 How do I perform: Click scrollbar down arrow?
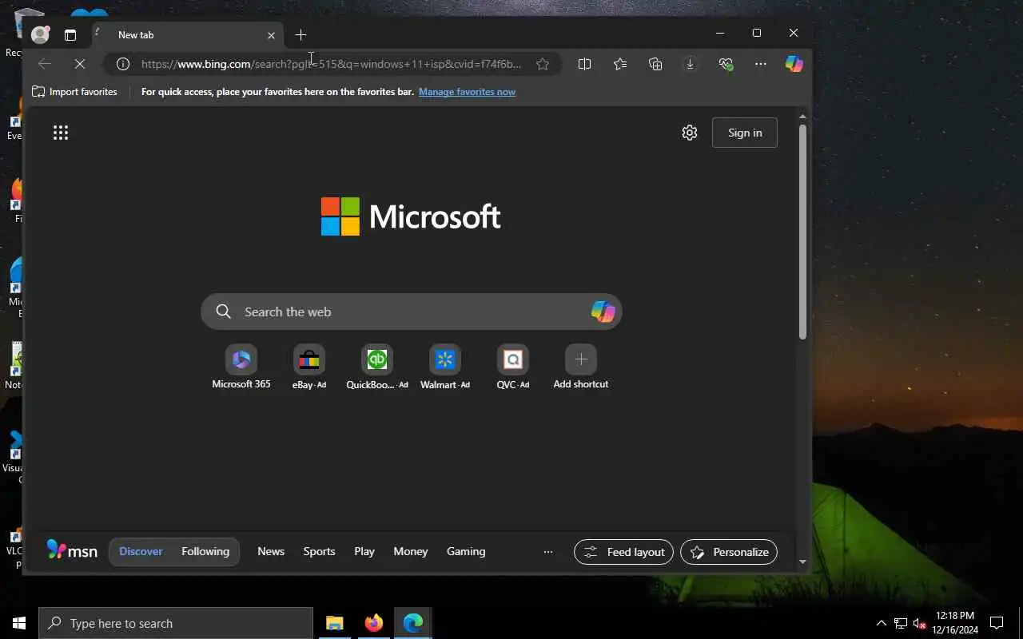click(803, 562)
